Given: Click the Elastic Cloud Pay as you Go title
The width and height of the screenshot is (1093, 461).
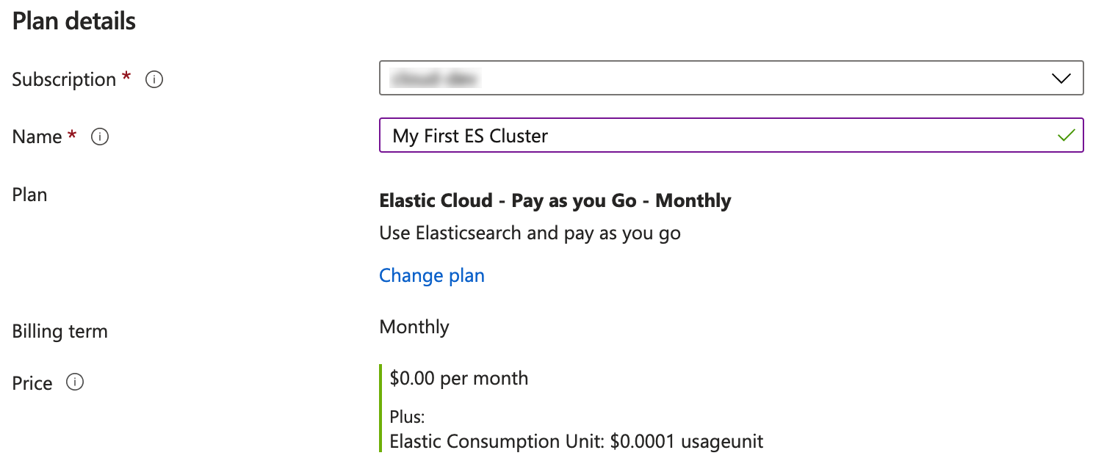Looking at the screenshot, I should (555, 200).
